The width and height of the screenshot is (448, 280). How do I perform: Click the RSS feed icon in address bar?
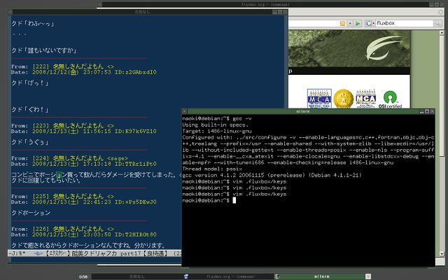coord(342,23)
